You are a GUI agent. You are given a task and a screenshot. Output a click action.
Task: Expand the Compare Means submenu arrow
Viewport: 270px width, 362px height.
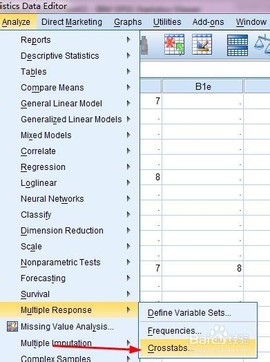pos(128,87)
